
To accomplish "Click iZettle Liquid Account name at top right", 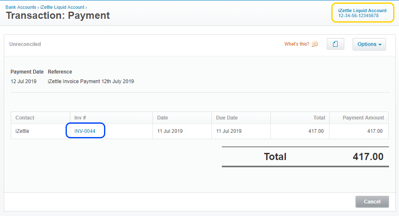I will point(362,10).
